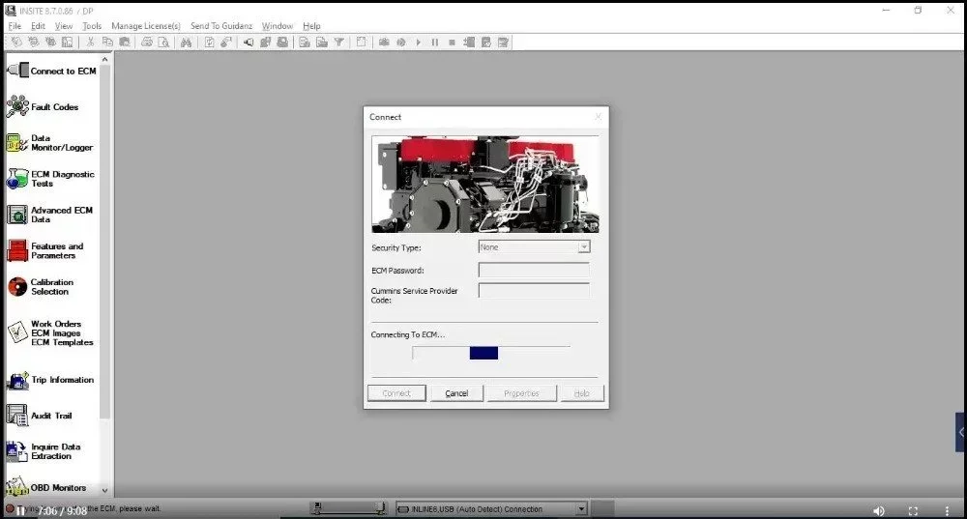Open the Tools menu
The height and width of the screenshot is (519, 967).
92,26
